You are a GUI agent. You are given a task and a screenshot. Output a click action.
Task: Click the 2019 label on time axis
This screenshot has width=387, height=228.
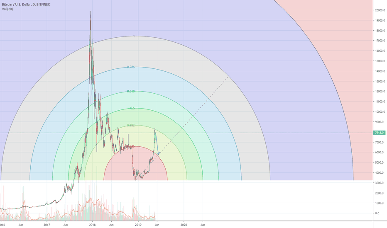coord(138,225)
